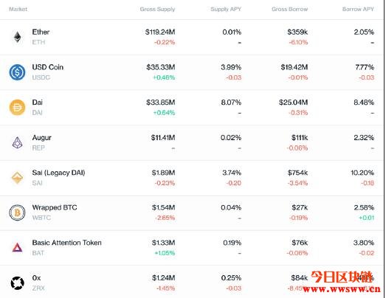Click the 0x ZRX black icon
Image resolution: width=386 pixels, height=298 pixels.
click(17, 283)
